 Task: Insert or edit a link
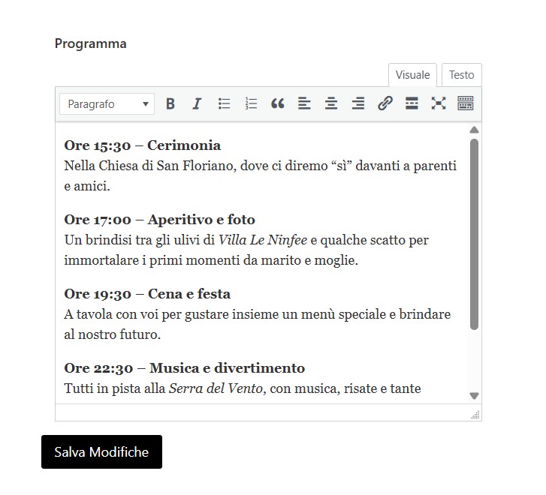(385, 103)
